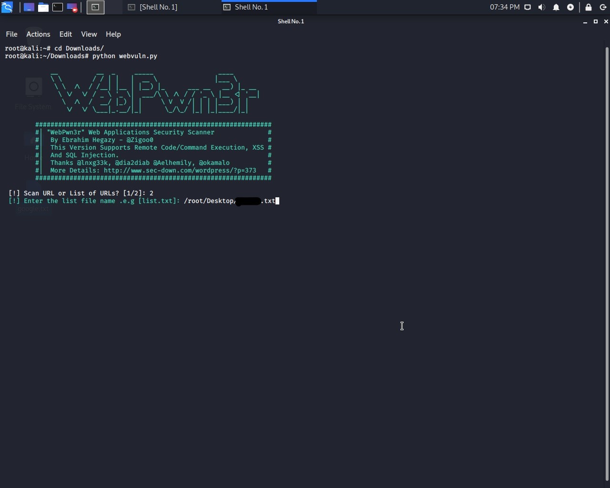Launch the file manager from the panel
The height and width of the screenshot is (488, 610).
pyautogui.click(x=43, y=7)
